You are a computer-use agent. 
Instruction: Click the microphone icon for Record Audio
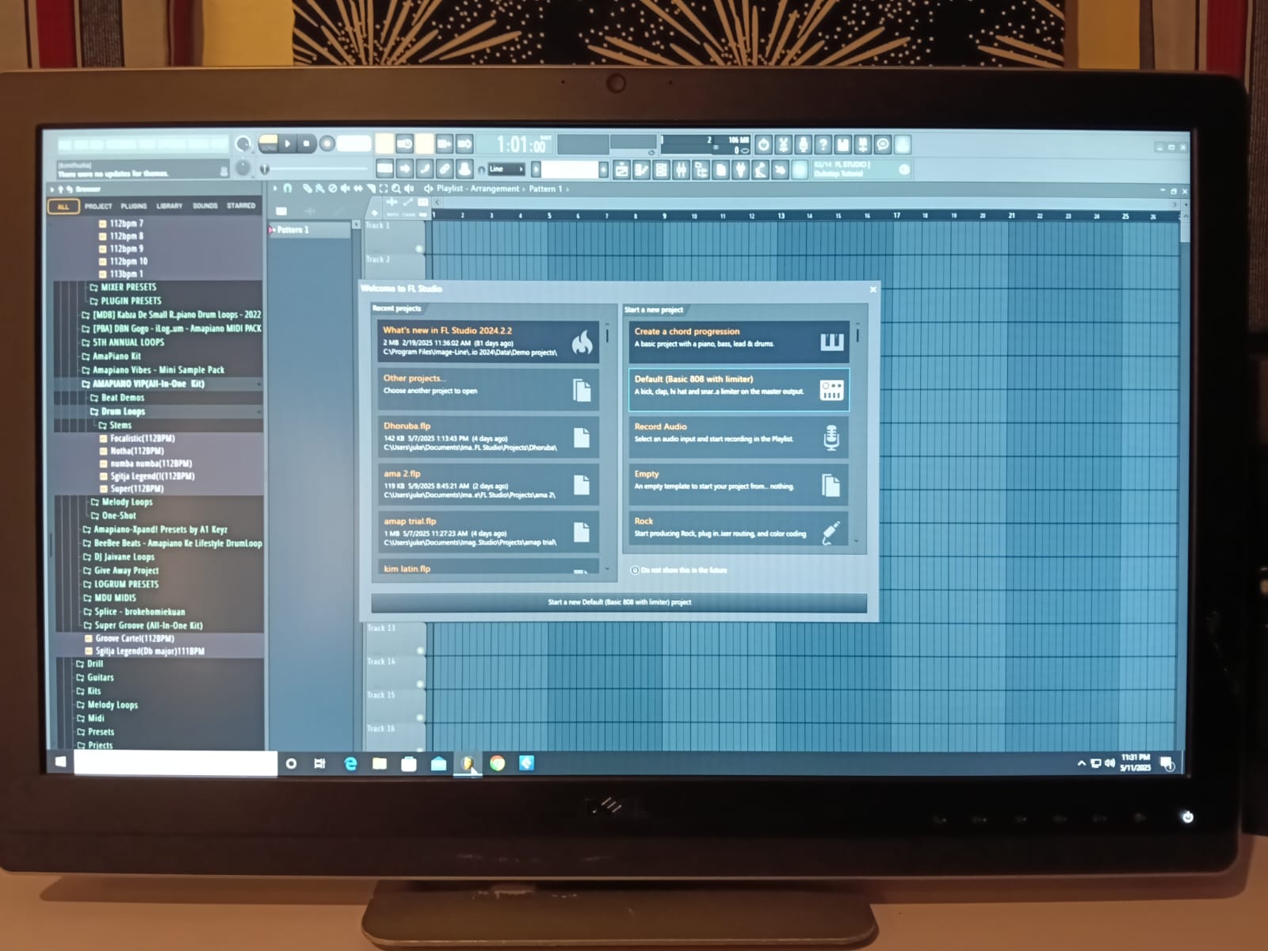click(x=831, y=437)
